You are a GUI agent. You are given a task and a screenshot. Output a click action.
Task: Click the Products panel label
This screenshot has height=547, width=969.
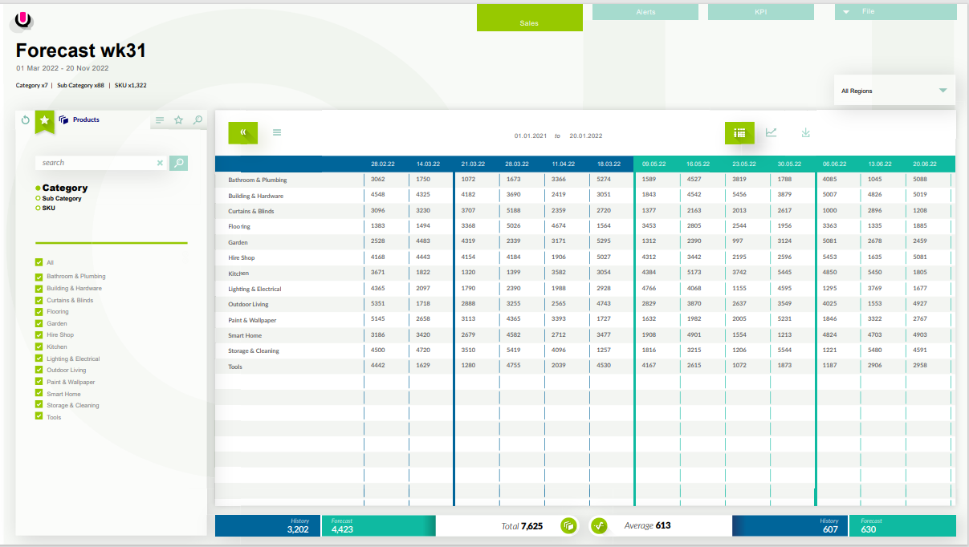point(86,120)
